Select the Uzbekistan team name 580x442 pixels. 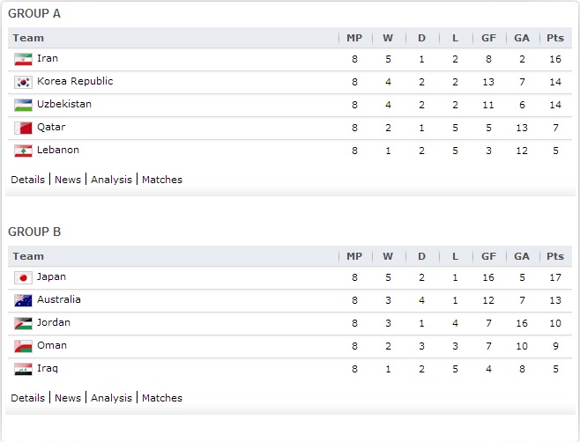pos(64,104)
